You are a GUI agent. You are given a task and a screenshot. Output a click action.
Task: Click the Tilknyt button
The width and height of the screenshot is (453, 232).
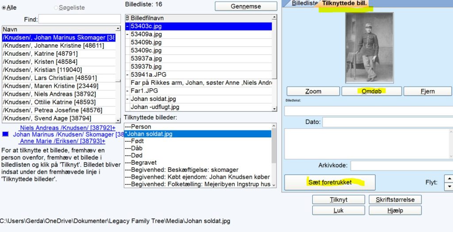click(x=338, y=200)
